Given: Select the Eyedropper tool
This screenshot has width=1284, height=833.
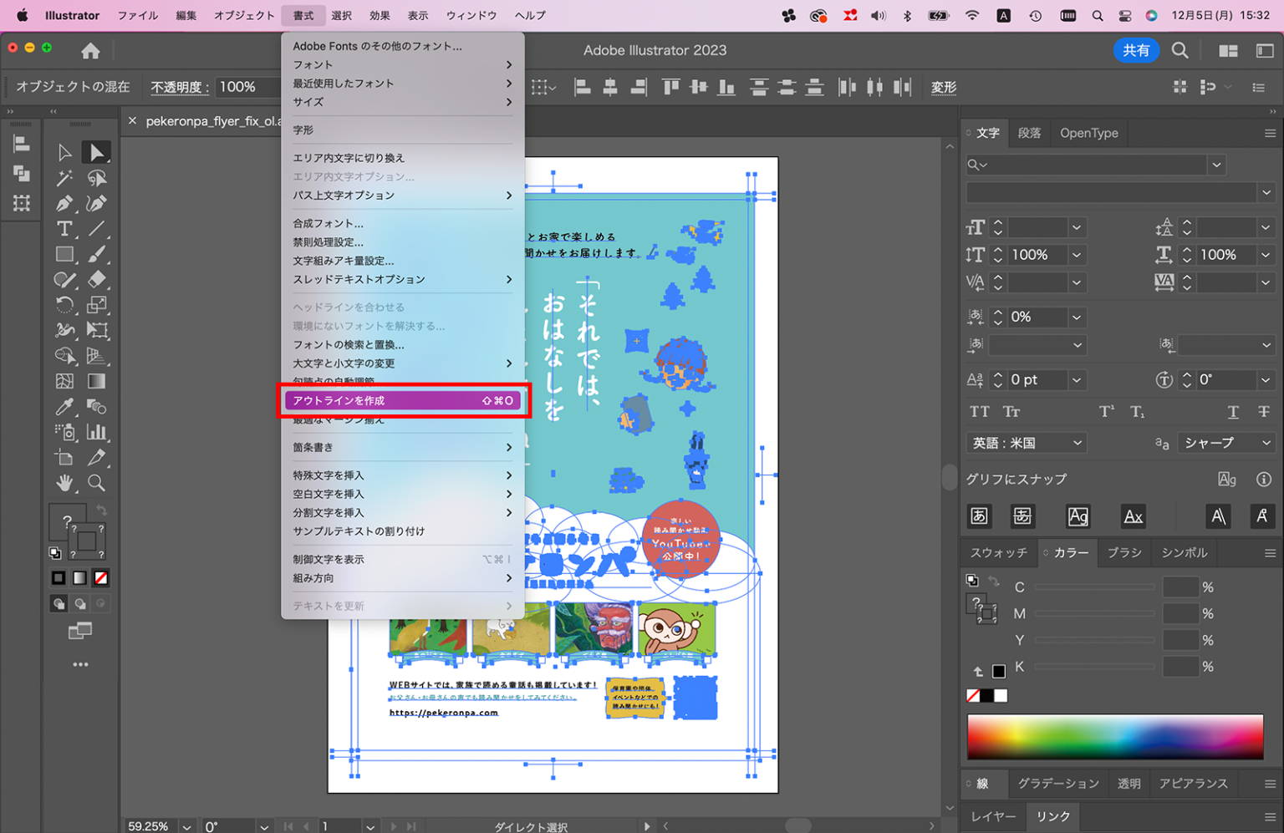Looking at the screenshot, I should tap(65, 406).
